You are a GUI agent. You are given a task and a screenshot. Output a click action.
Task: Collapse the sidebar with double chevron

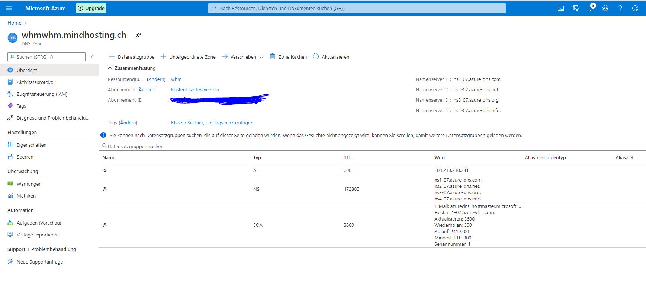pyautogui.click(x=93, y=57)
